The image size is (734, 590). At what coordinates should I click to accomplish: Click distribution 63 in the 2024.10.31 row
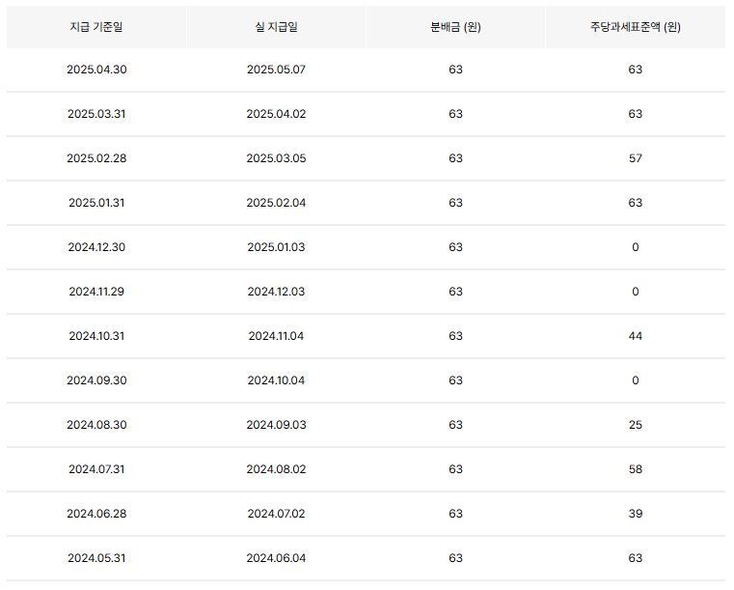pyautogui.click(x=455, y=336)
